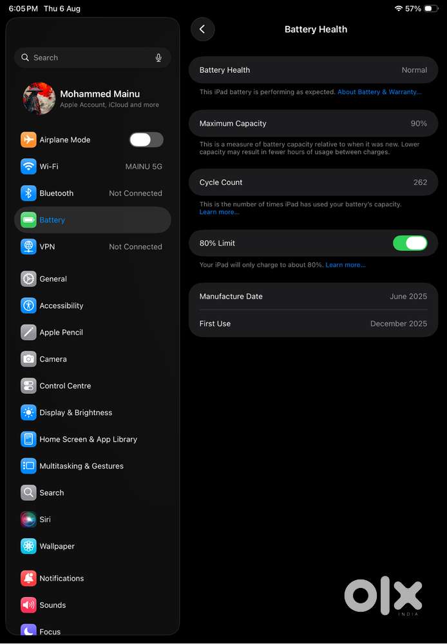Open VPN settings label
The height and width of the screenshot is (644, 447).
point(47,247)
